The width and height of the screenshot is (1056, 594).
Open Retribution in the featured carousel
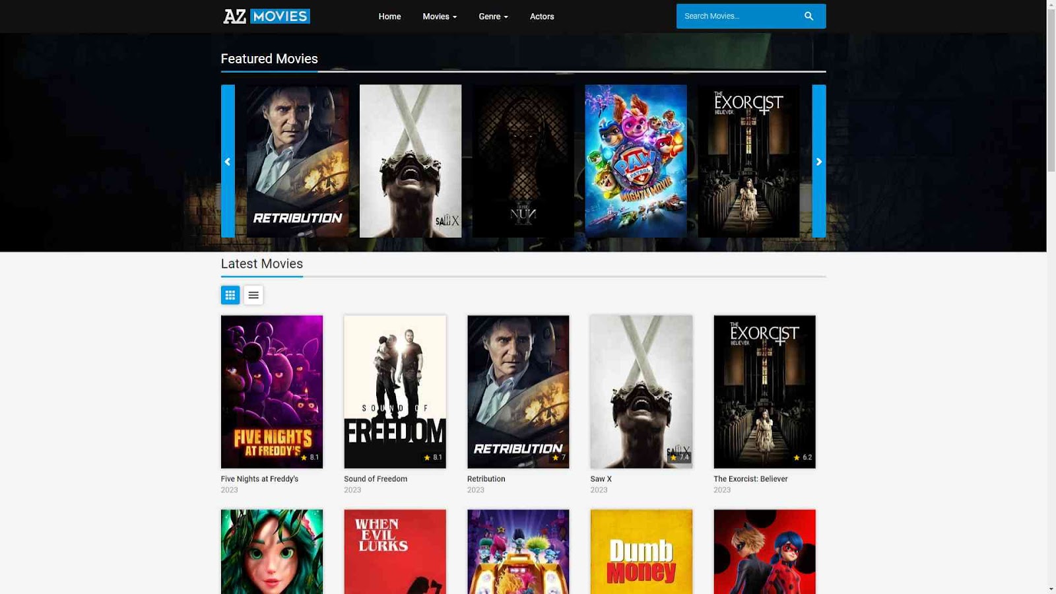point(298,161)
